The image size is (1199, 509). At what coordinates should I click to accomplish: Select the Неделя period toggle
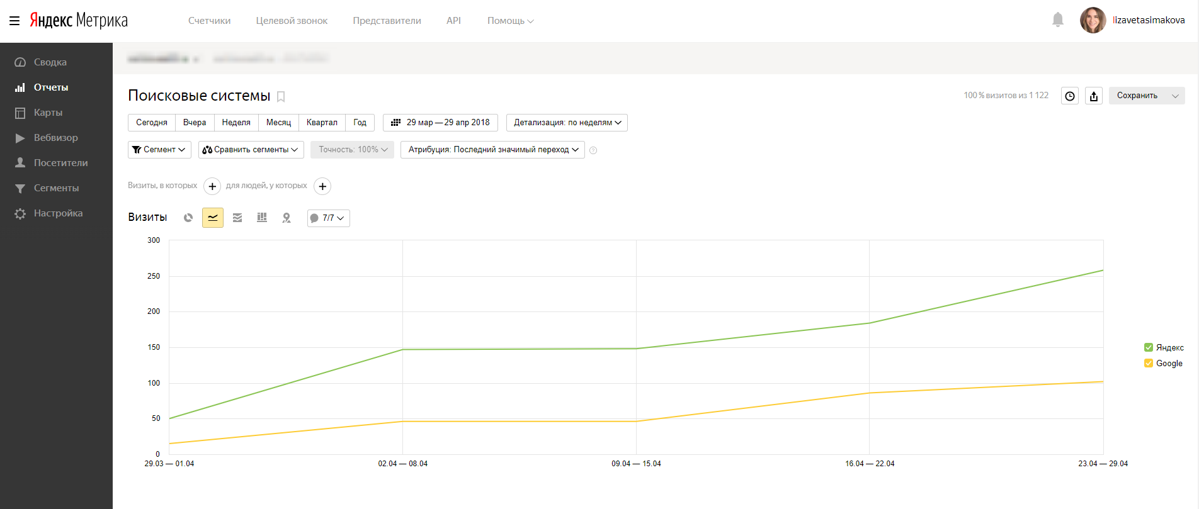(236, 123)
